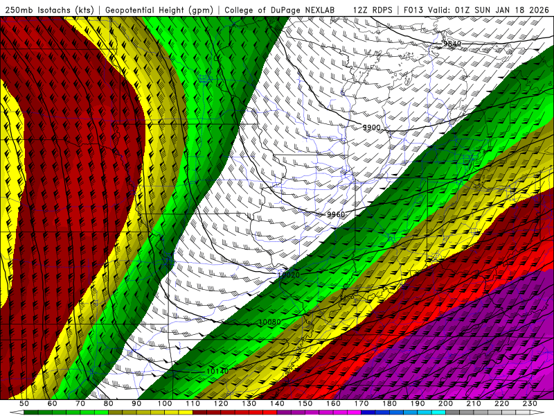Screen dimensions: 554x416
Task: Click the 140 value on color scale
Action: [277, 404]
